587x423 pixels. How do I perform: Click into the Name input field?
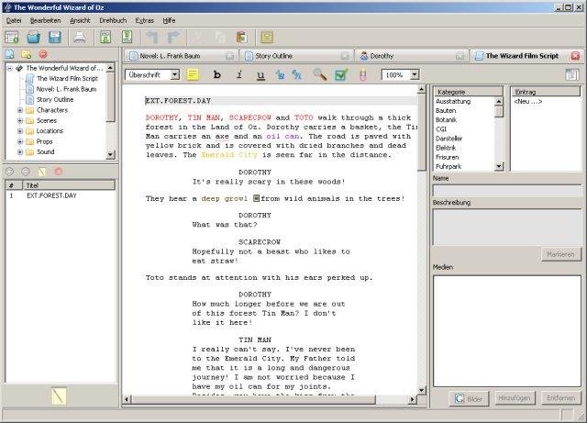(507, 191)
